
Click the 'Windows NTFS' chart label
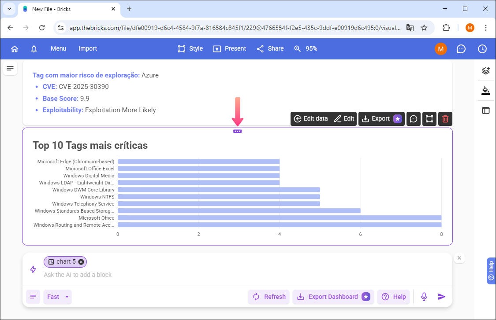click(x=97, y=197)
